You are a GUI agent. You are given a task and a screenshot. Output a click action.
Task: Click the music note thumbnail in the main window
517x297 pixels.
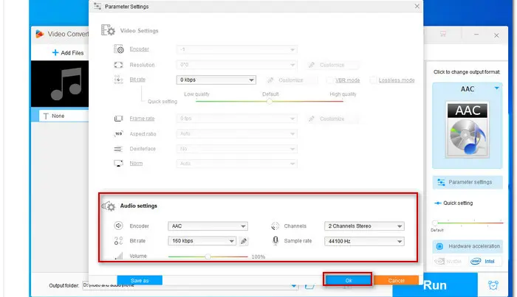tap(60, 83)
